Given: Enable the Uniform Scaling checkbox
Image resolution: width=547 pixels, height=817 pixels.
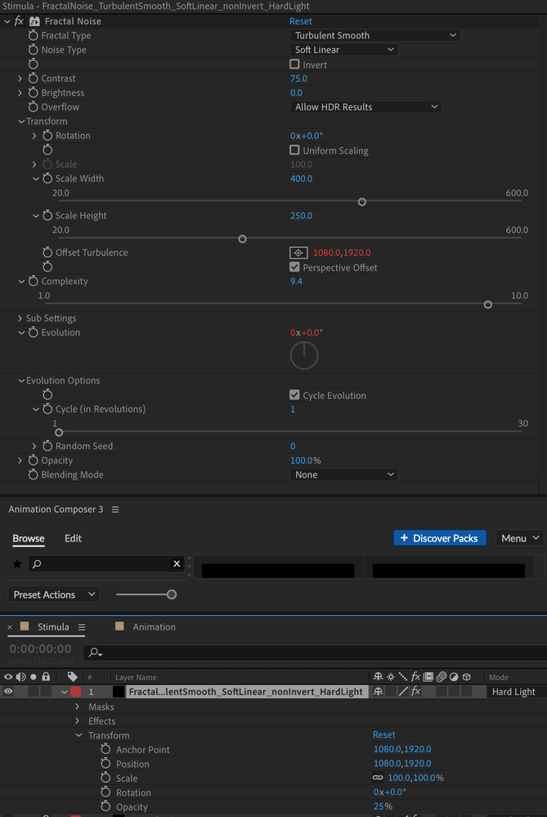Looking at the screenshot, I should coord(295,150).
